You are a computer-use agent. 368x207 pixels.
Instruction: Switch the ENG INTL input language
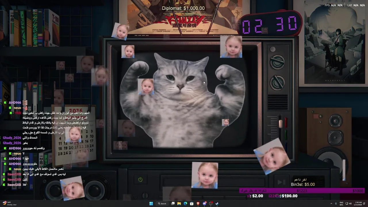click(341, 204)
